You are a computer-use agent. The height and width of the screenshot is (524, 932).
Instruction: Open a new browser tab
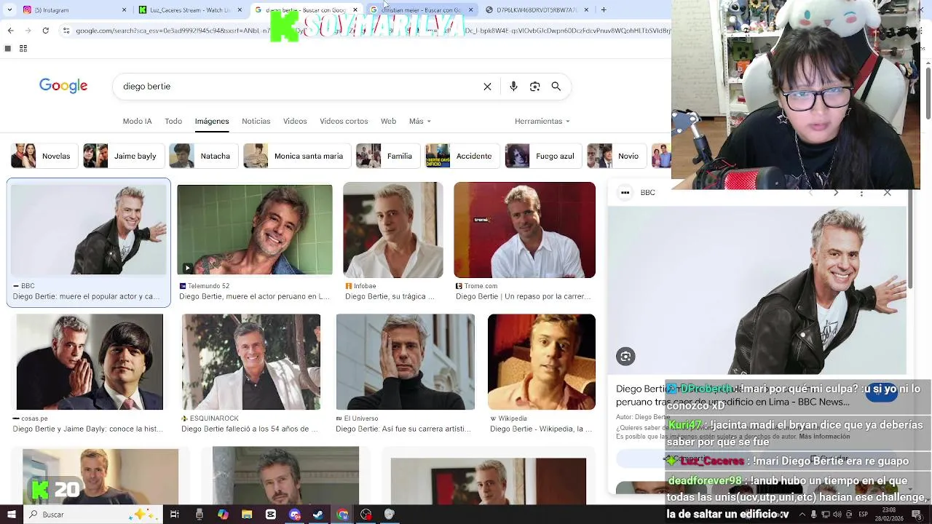click(604, 9)
